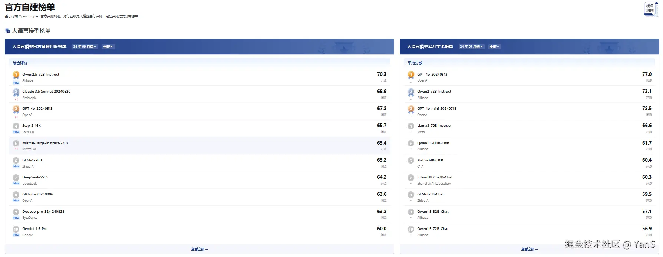The image size is (663, 257).
Task: Click rank 5 badge next to Mistral-Large-Instruct-2407
Action: pyautogui.click(x=16, y=143)
